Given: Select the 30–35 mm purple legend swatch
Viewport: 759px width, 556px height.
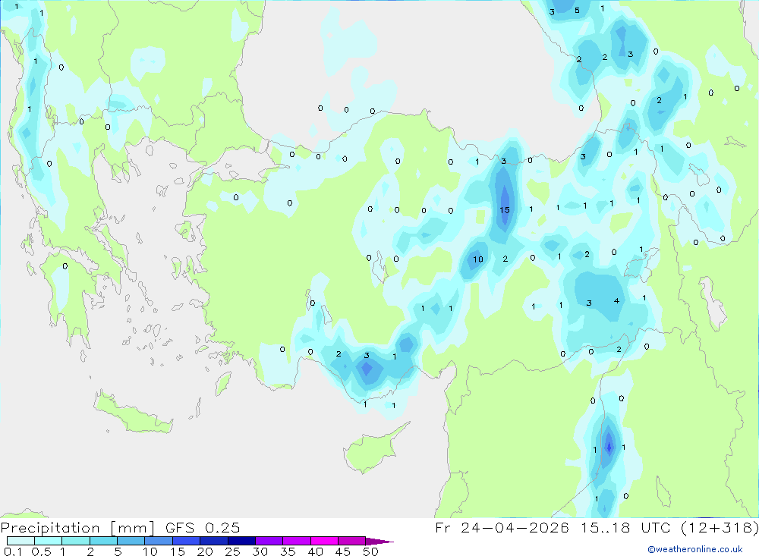Looking at the screenshot, I should pyautogui.click(x=269, y=541).
